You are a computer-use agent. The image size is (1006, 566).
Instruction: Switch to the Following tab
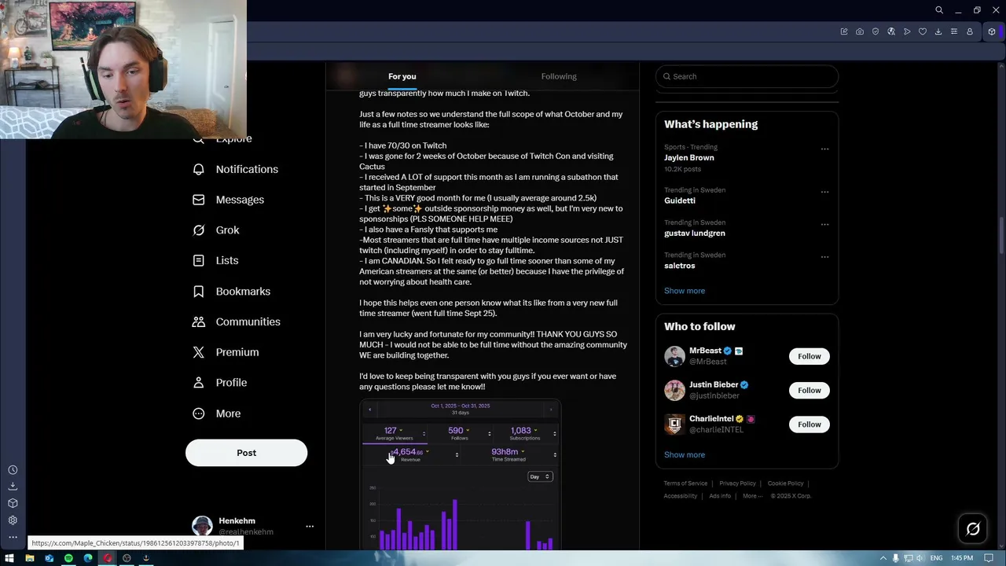(559, 76)
